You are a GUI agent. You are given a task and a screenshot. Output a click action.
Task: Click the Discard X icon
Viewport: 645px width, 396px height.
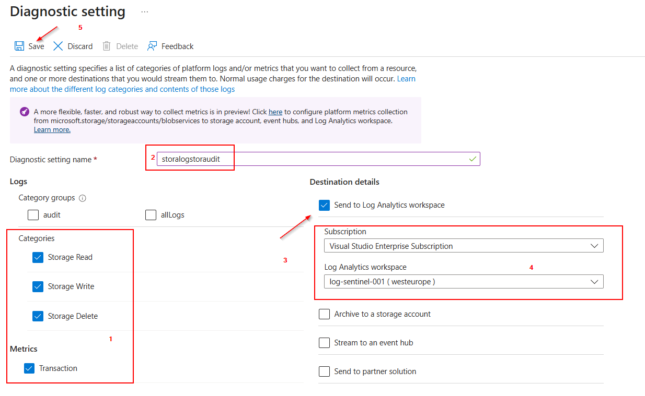pyautogui.click(x=58, y=46)
